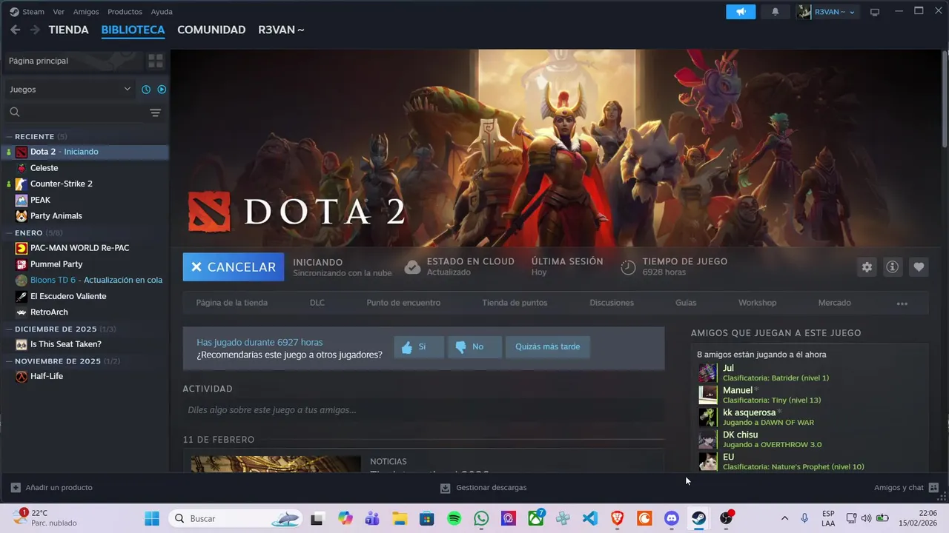
Task: Open Amigos y chat panel
Action: 907,488
